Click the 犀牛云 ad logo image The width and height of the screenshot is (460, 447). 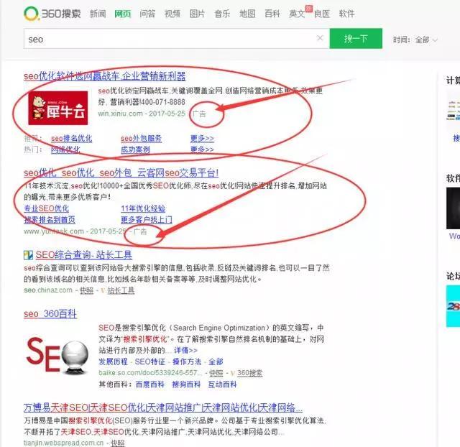(58, 108)
